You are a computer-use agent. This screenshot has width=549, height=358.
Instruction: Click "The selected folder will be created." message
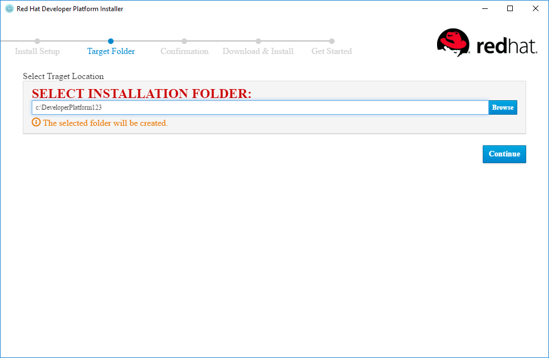click(105, 123)
